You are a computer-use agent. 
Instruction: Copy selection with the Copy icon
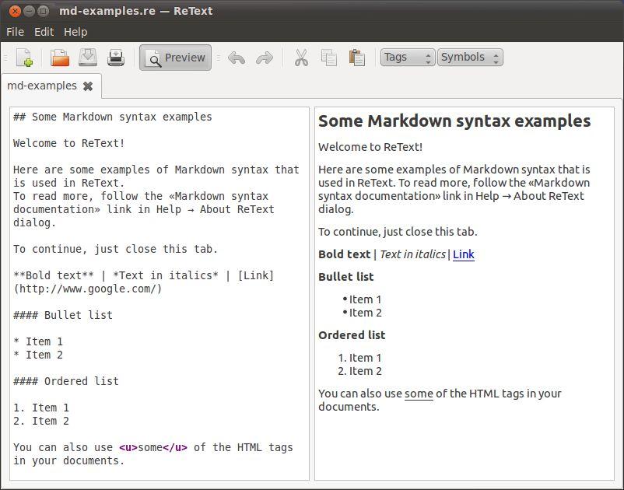[x=328, y=58]
